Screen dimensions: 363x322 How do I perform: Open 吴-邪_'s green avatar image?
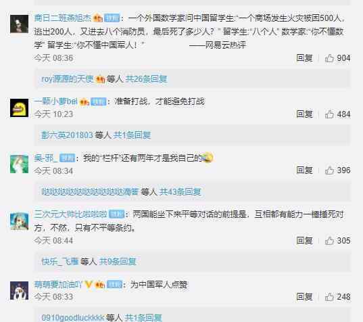19,164
